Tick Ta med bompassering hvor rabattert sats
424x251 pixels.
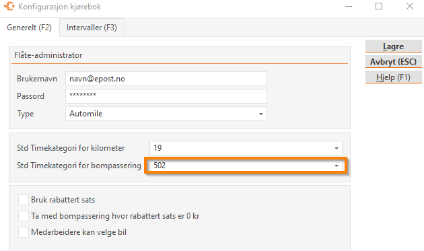pyautogui.click(x=24, y=216)
